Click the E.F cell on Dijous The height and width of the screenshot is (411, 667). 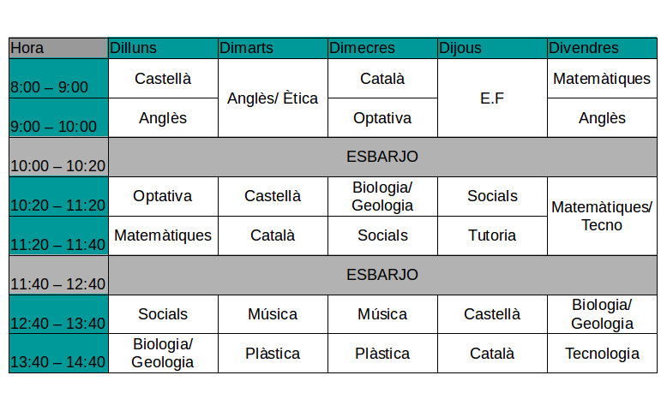coord(492,98)
